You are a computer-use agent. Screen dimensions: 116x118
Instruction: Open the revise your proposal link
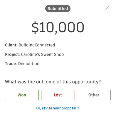(x=58, y=108)
